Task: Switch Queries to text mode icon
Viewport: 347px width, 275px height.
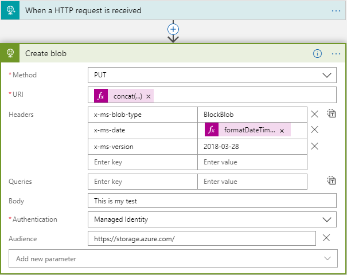Action: [332, 181]
